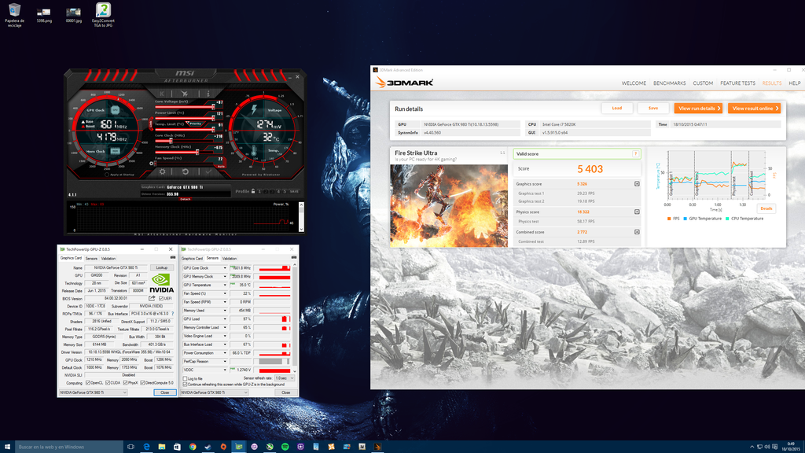Click the Save button in 3DMark
The image size is (805, 453).
pyautogui.click(x=653, y=109)
